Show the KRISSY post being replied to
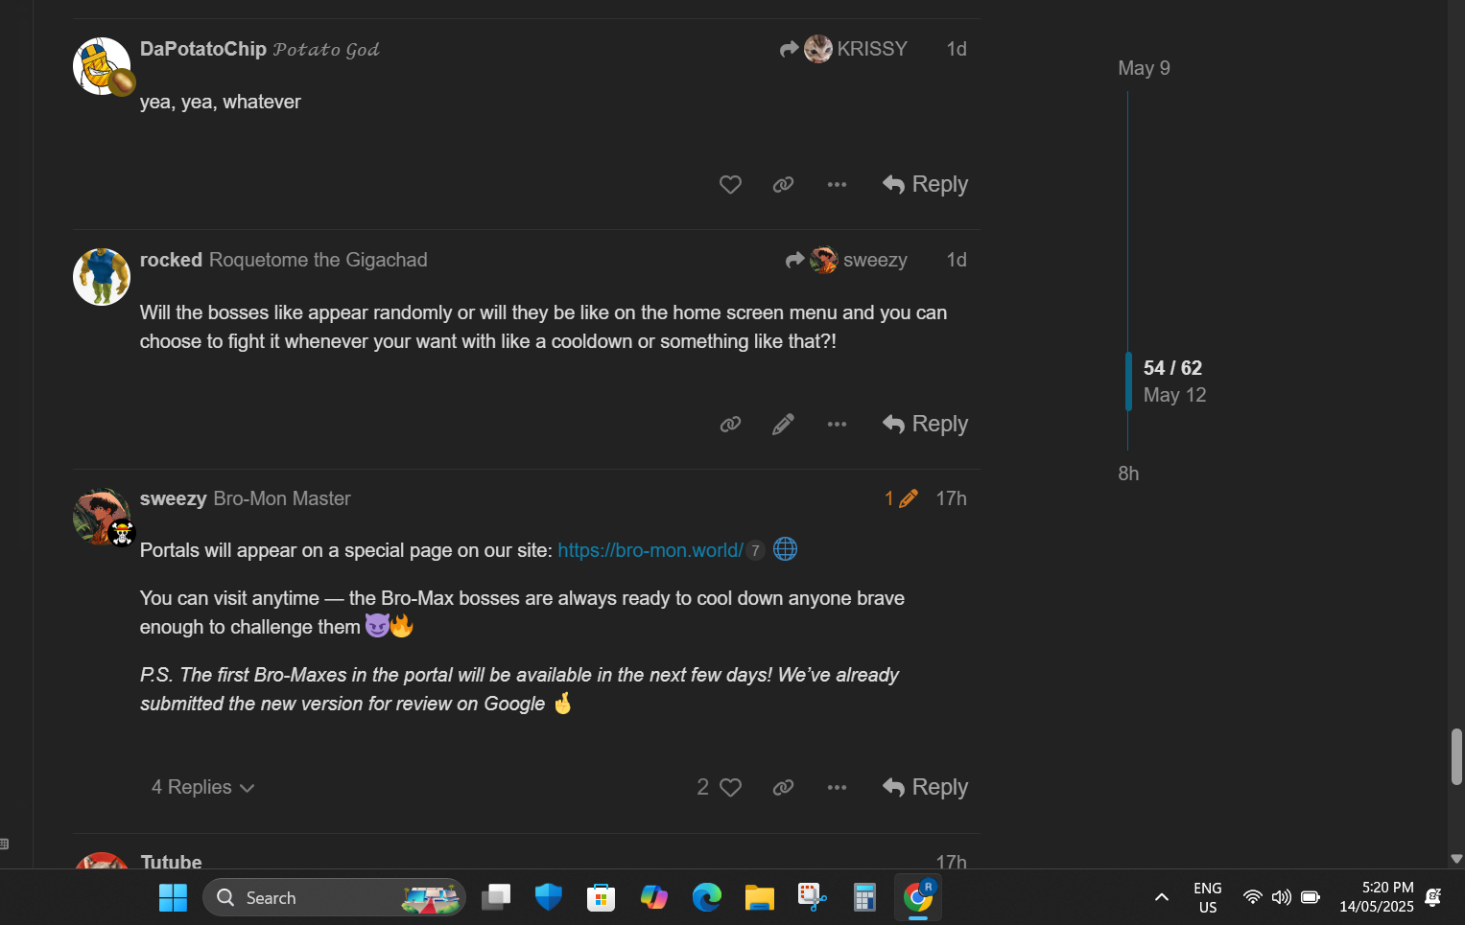Viewport: 1465px width, 925px height. [x=843, y=49]
